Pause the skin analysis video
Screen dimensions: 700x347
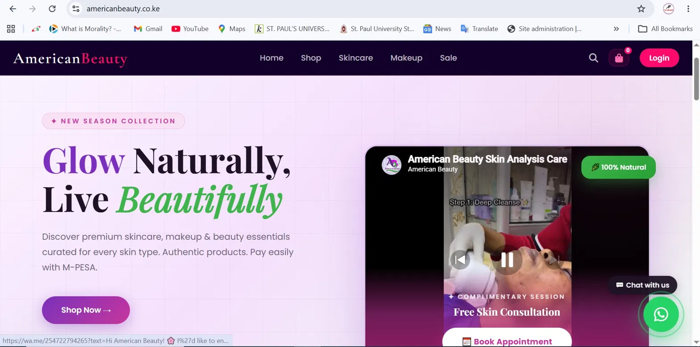[x=507, y=259]
